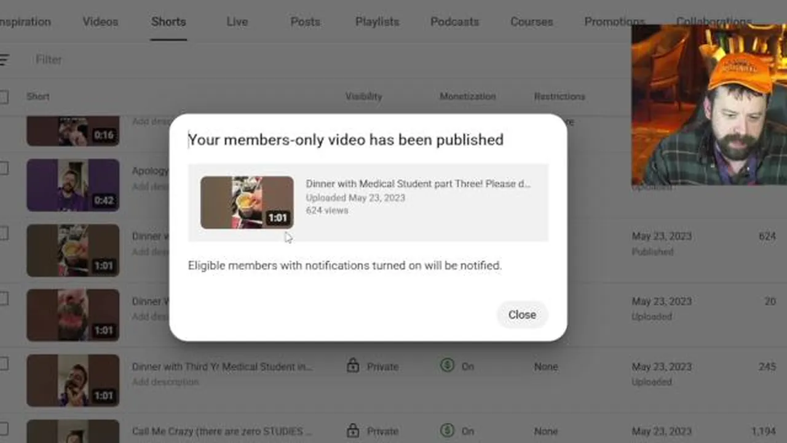The height and width of the screenshot is (443, 787).
Task: Click monetization dollar icon on Third Yr row
Action: click(x=447, y=365)
